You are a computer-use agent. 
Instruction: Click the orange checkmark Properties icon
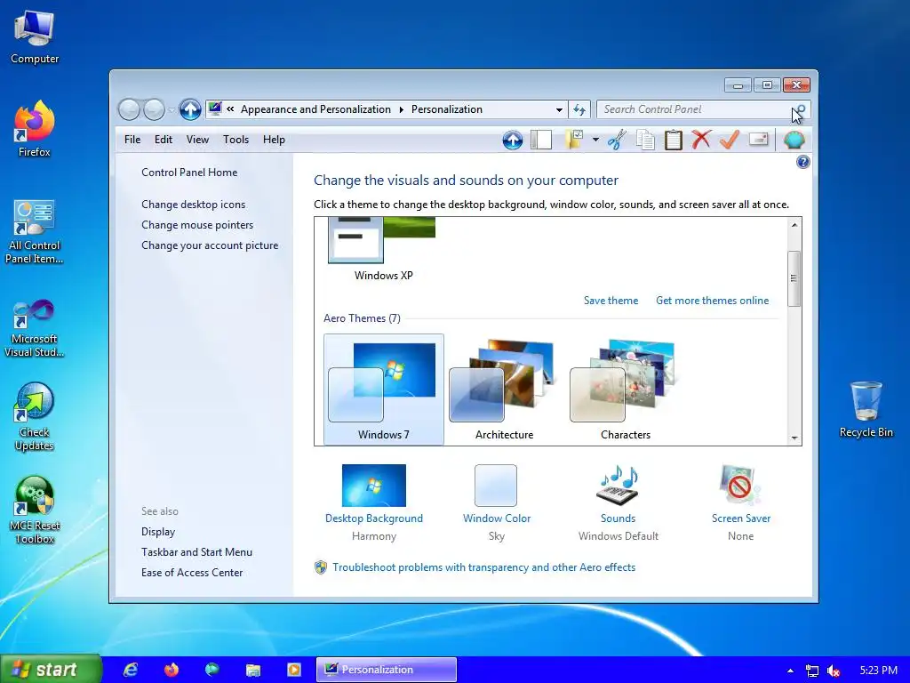click(x=730, y=140)
